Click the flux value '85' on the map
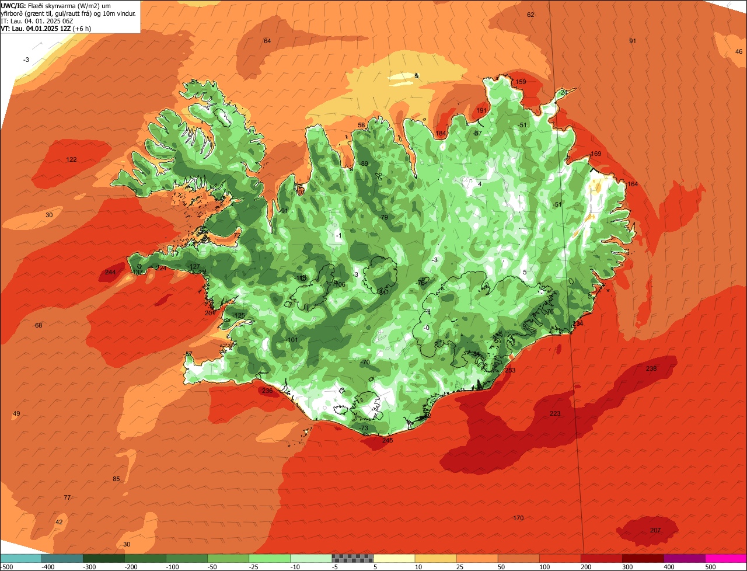This screenshot has height=571, width=747. point(116,479)
